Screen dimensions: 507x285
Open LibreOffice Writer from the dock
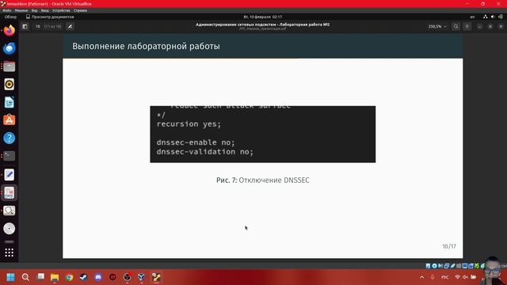click(9, 102)
